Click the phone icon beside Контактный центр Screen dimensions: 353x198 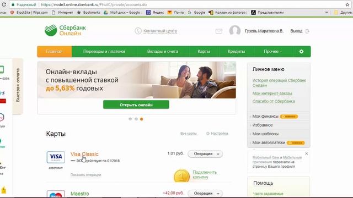coord(138,31)
